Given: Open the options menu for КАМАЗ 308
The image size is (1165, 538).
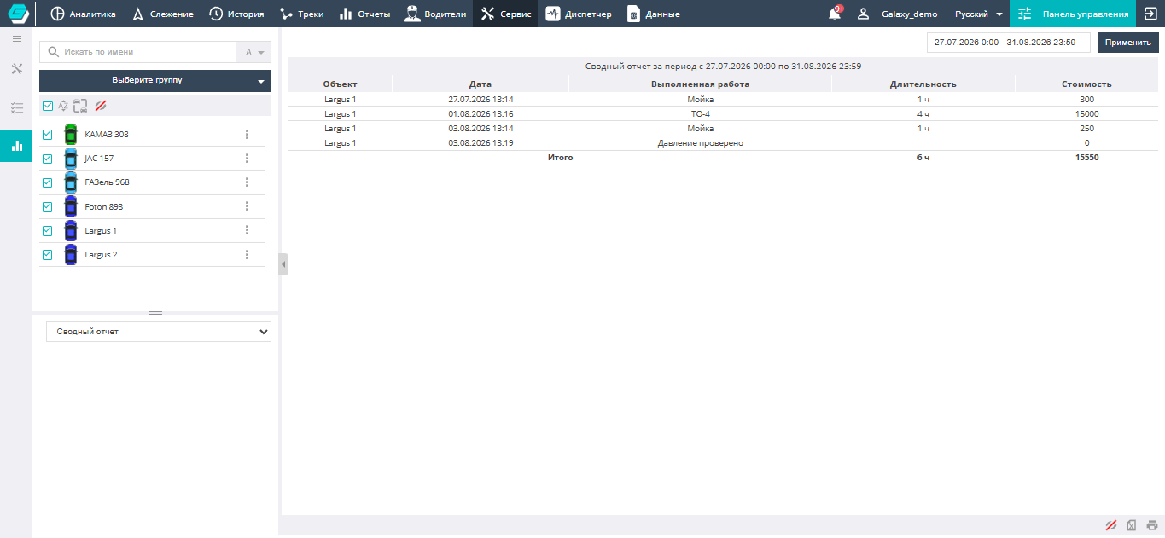Looking at the screenshot, I should click(x=247, y=135).
